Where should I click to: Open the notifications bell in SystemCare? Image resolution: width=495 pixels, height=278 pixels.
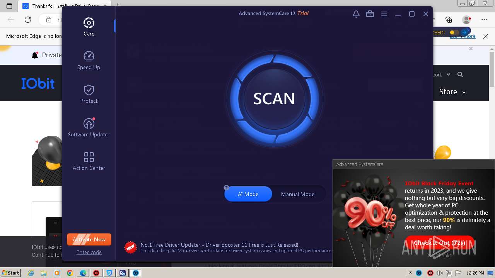tap(356, 14)
